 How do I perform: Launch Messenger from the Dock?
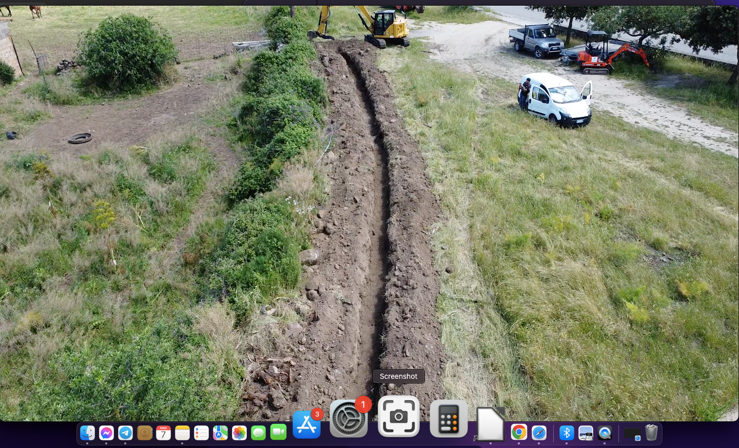(106, 433)
